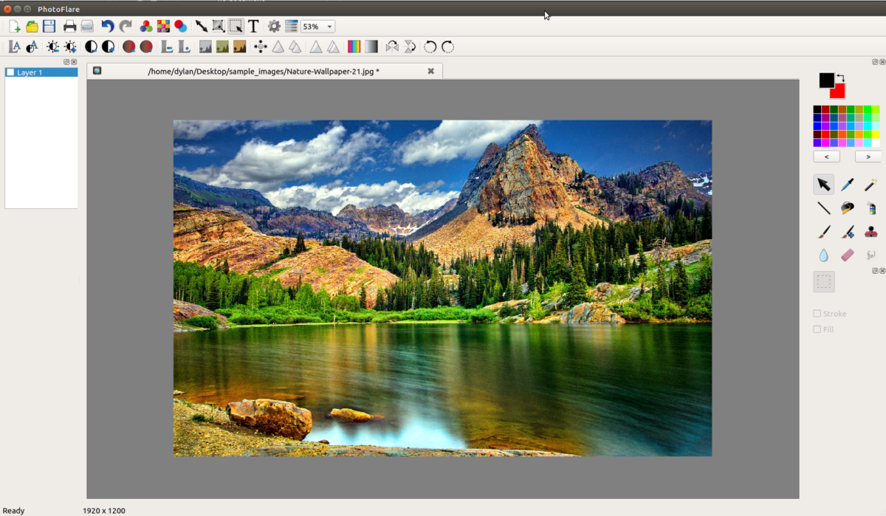The image size is (886, 516).
Task: Select the Paint Brush tool
Action: (824, 232)
